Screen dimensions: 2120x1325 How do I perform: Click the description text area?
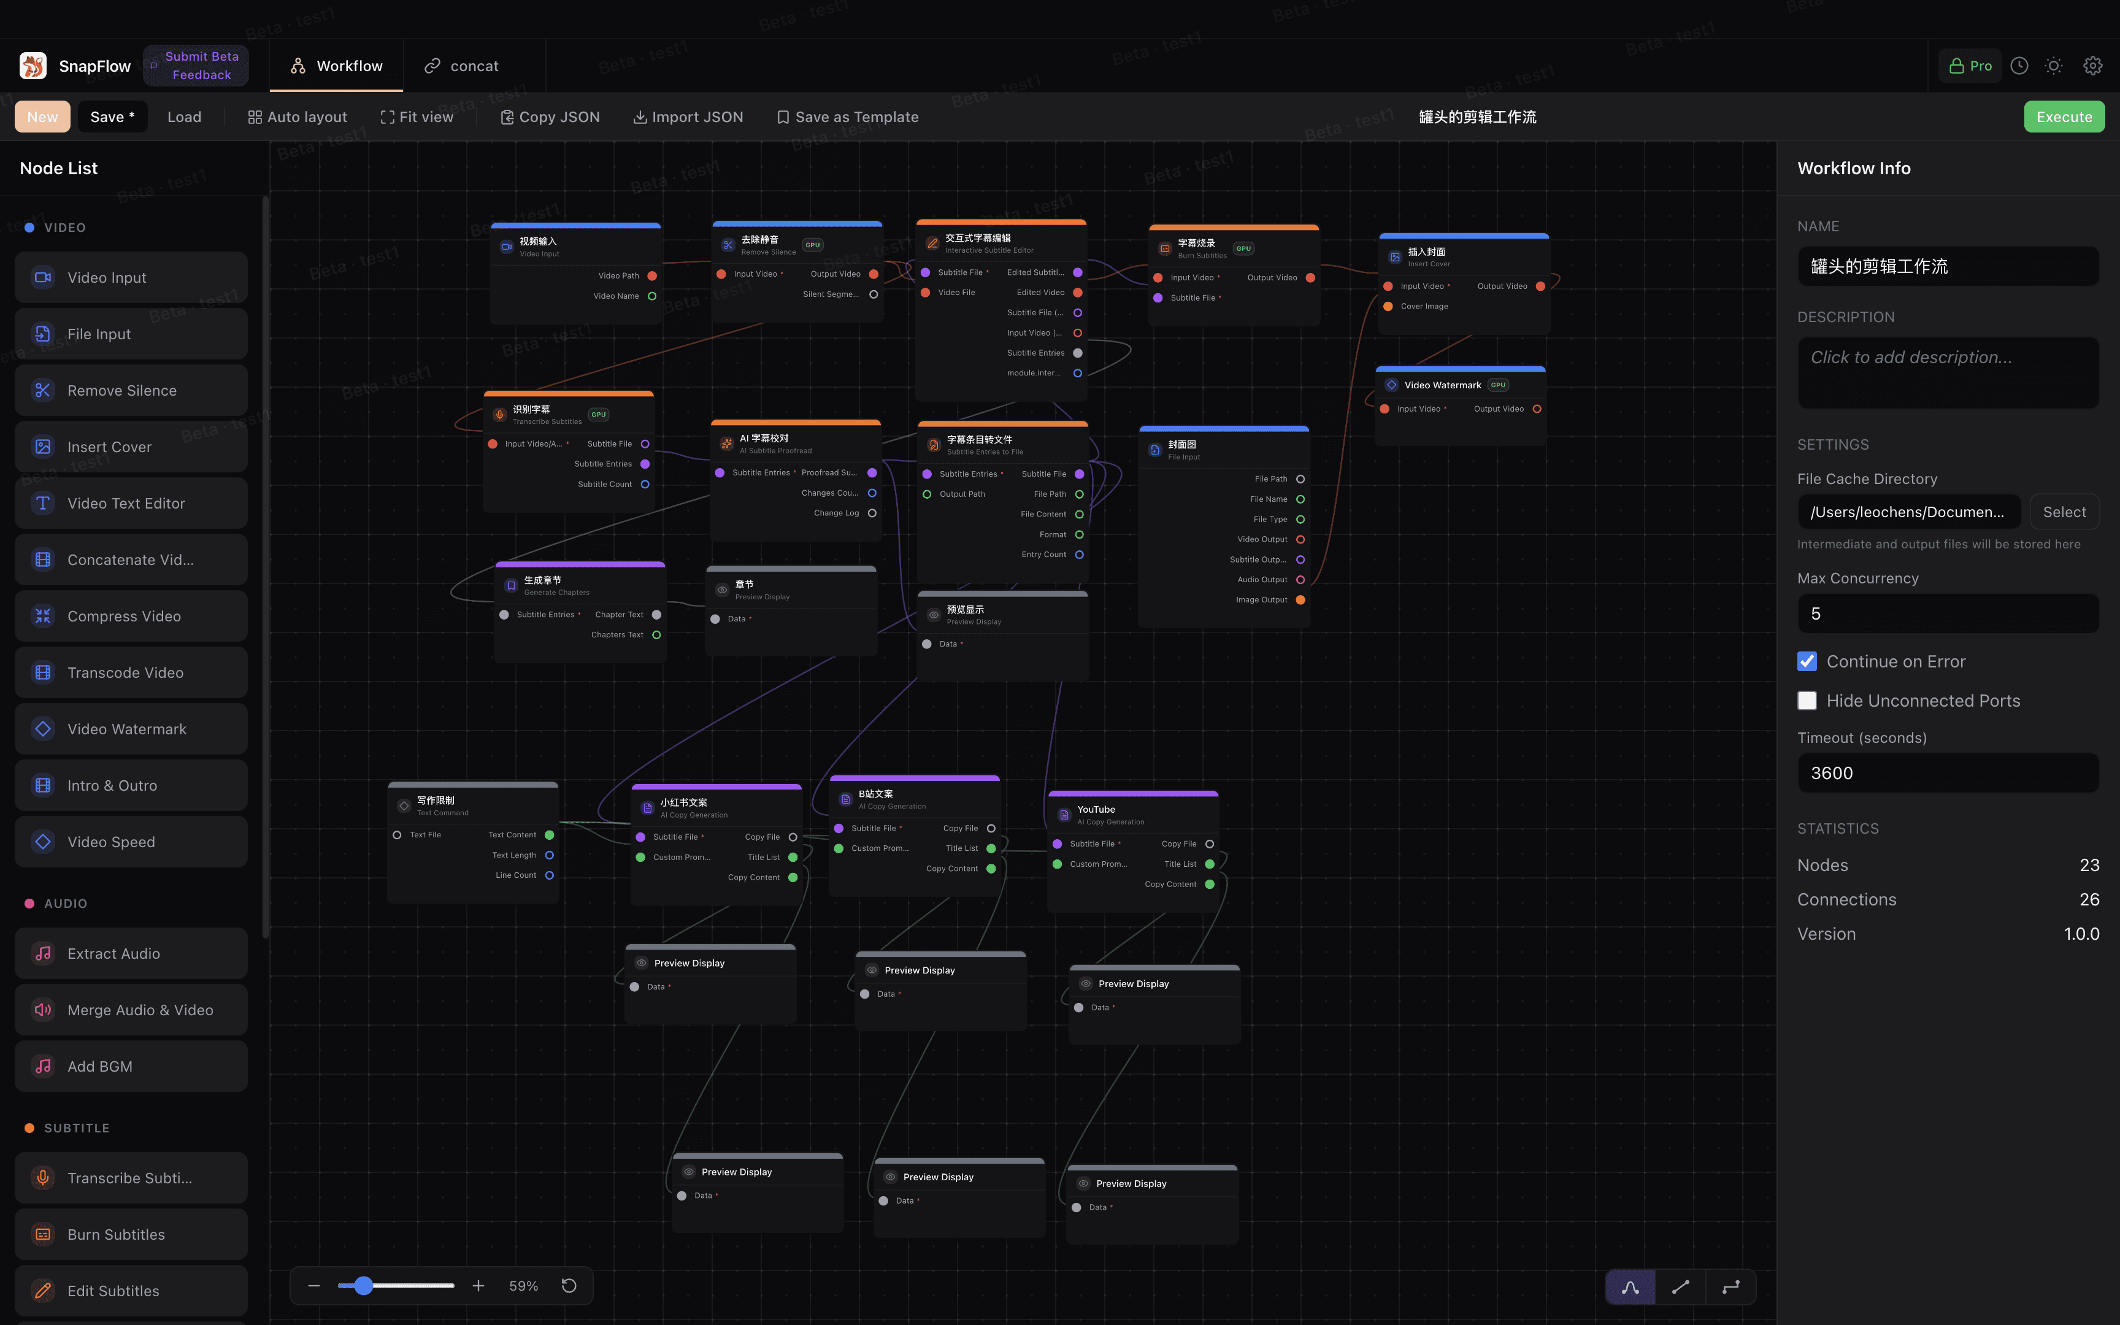[x=1948, y=374]
